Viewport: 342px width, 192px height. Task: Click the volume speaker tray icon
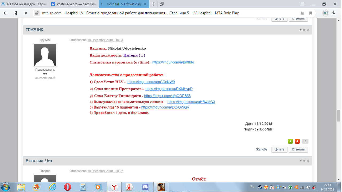point(308,187)
